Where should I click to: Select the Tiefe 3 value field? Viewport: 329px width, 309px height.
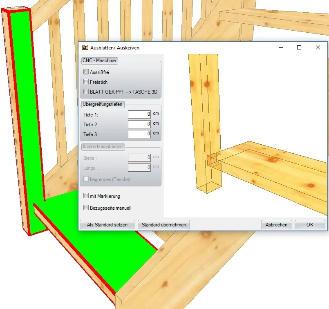click(139, 134)
